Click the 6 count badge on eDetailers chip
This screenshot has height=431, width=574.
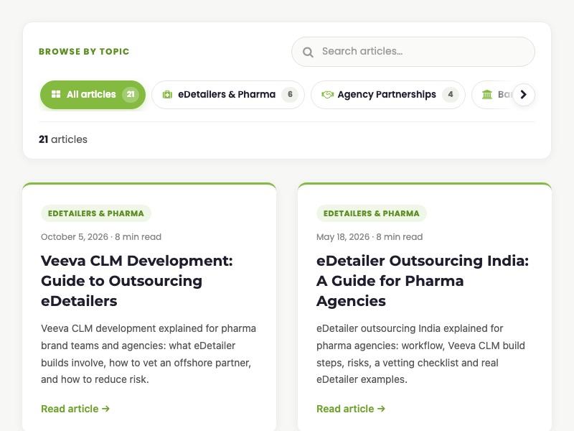pyautogui.click(x=290, y=95)
